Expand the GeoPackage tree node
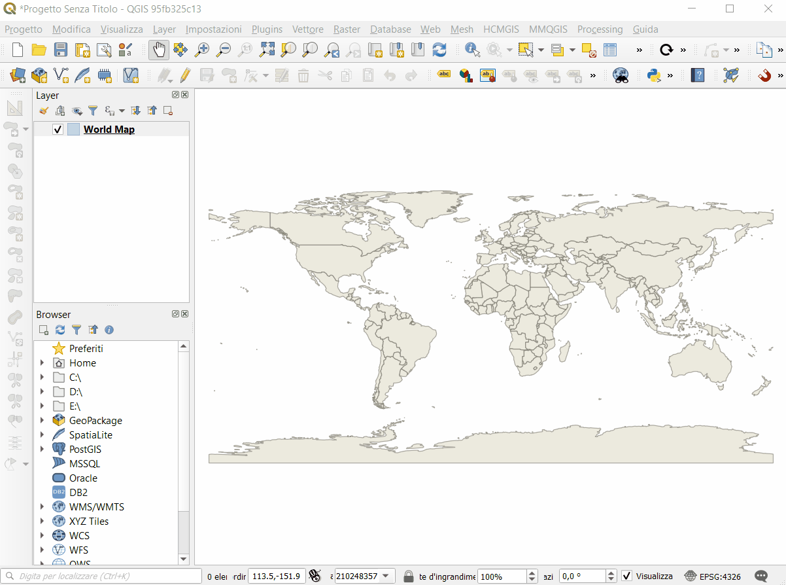 43,421
